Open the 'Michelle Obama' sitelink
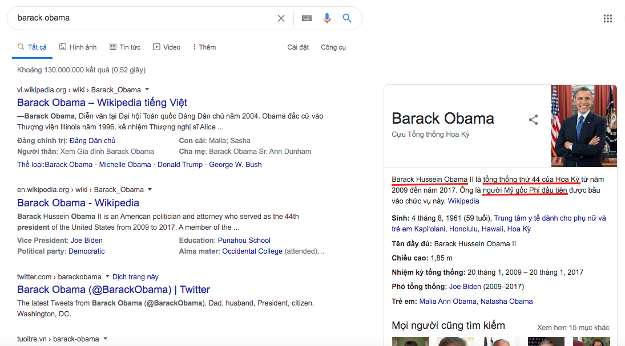This screenshot has width=625, height=346. [x=125, y=164]
